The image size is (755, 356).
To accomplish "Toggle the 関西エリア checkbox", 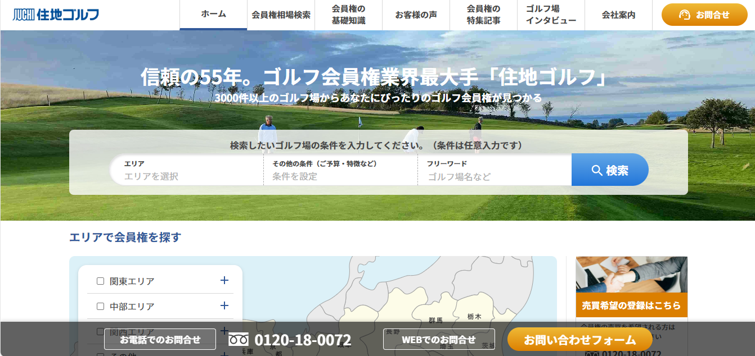I will (x=101, y=331).
